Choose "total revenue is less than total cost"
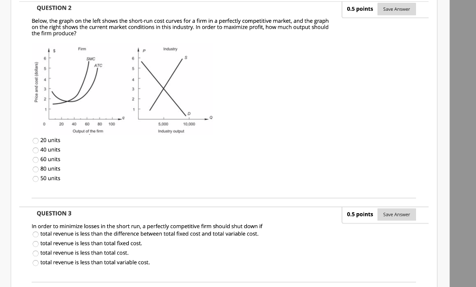Image resolution: width=476 pixels, height=287 pixels. pyautogui.click(x=35, y=253)
